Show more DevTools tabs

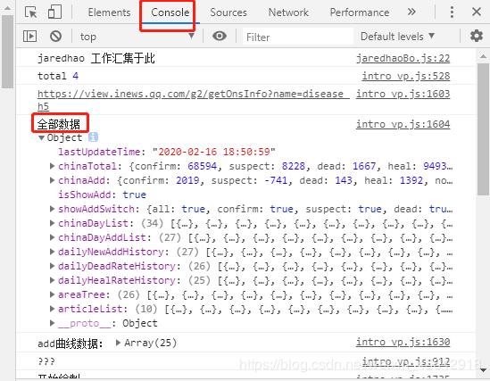click(411, 12)
